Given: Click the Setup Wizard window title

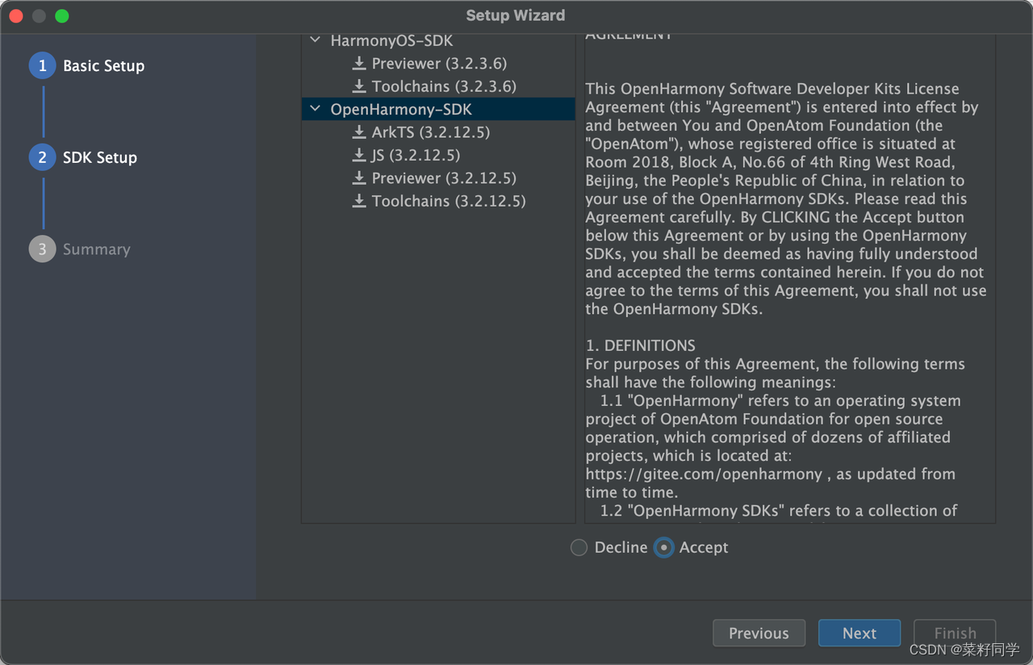Looking at the screenshot, I should (x=516, y=15).
